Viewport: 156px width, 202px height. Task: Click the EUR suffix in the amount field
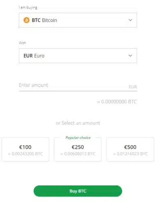point(133,87)
